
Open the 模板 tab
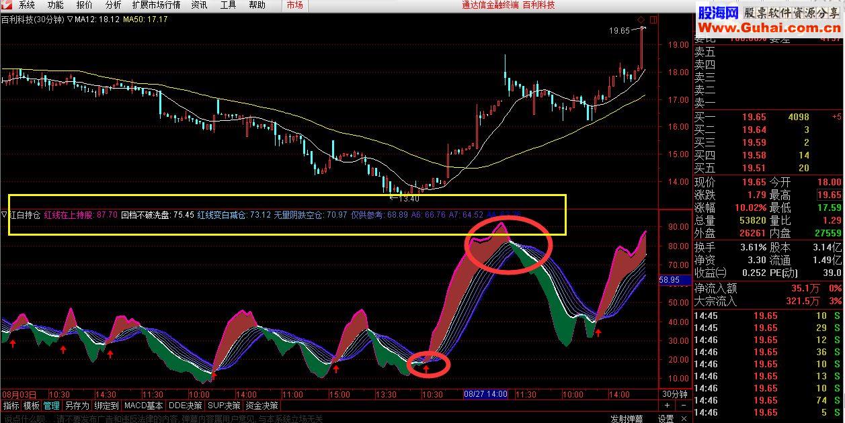pyautogui.click(x=32, y=406)
